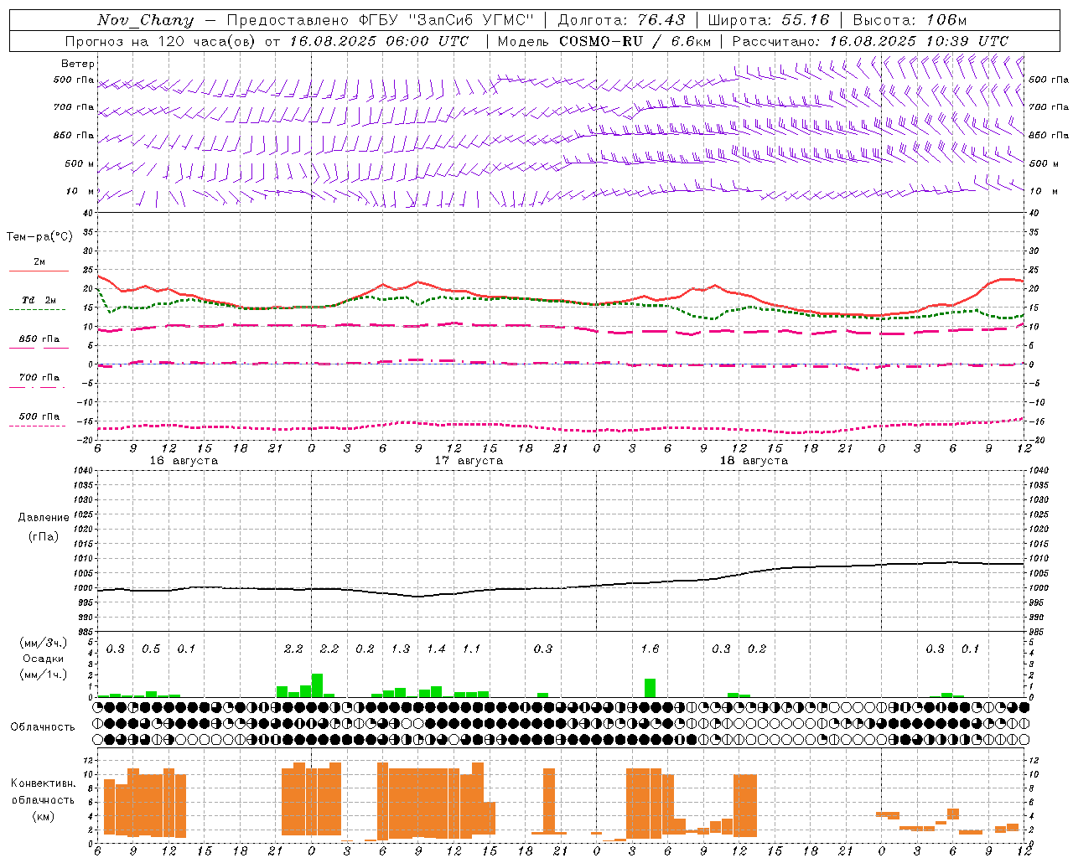
Task: Select the 18 августа date label
Action: click(x=754, y=461)
